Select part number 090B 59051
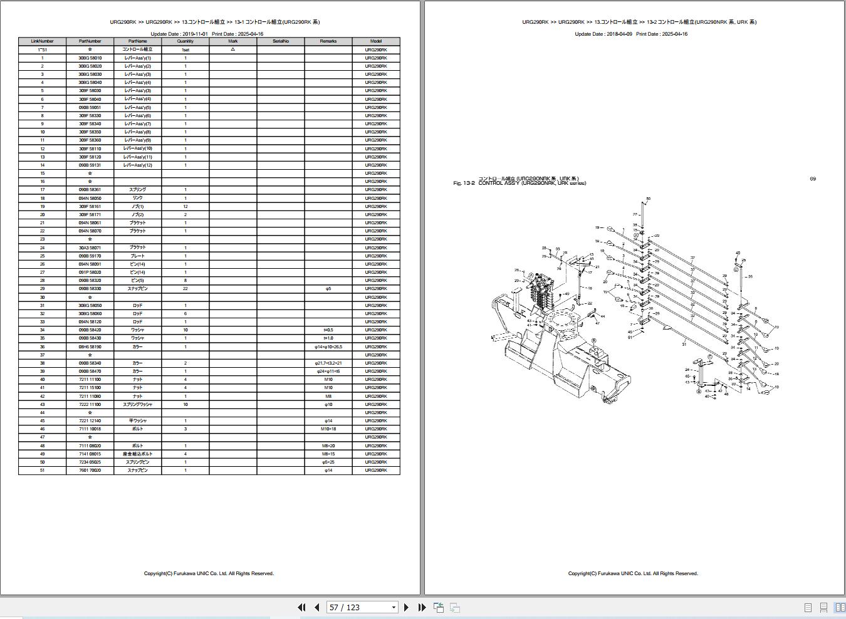 (x=90, y=107)
